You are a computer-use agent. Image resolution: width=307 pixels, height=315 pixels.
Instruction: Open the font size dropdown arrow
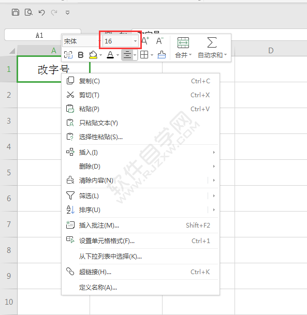pos(135,41)
